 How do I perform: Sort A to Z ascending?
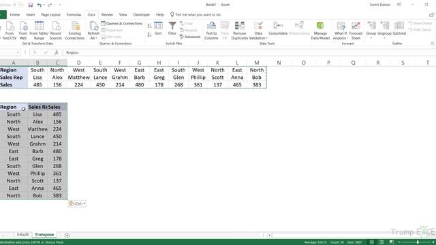click(x=149, y=26)
